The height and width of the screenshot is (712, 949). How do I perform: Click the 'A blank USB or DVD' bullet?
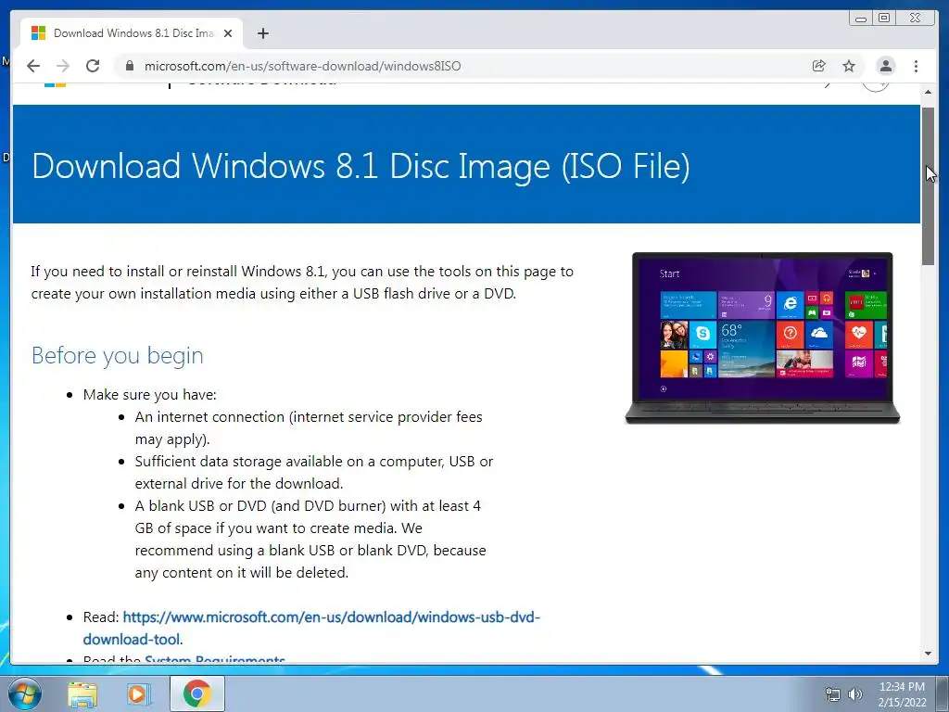click(310, 539)
